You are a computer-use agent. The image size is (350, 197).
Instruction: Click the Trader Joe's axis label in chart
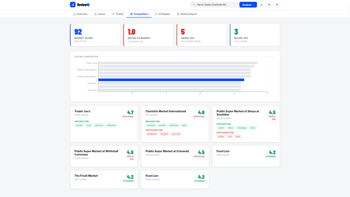point(92,63)
